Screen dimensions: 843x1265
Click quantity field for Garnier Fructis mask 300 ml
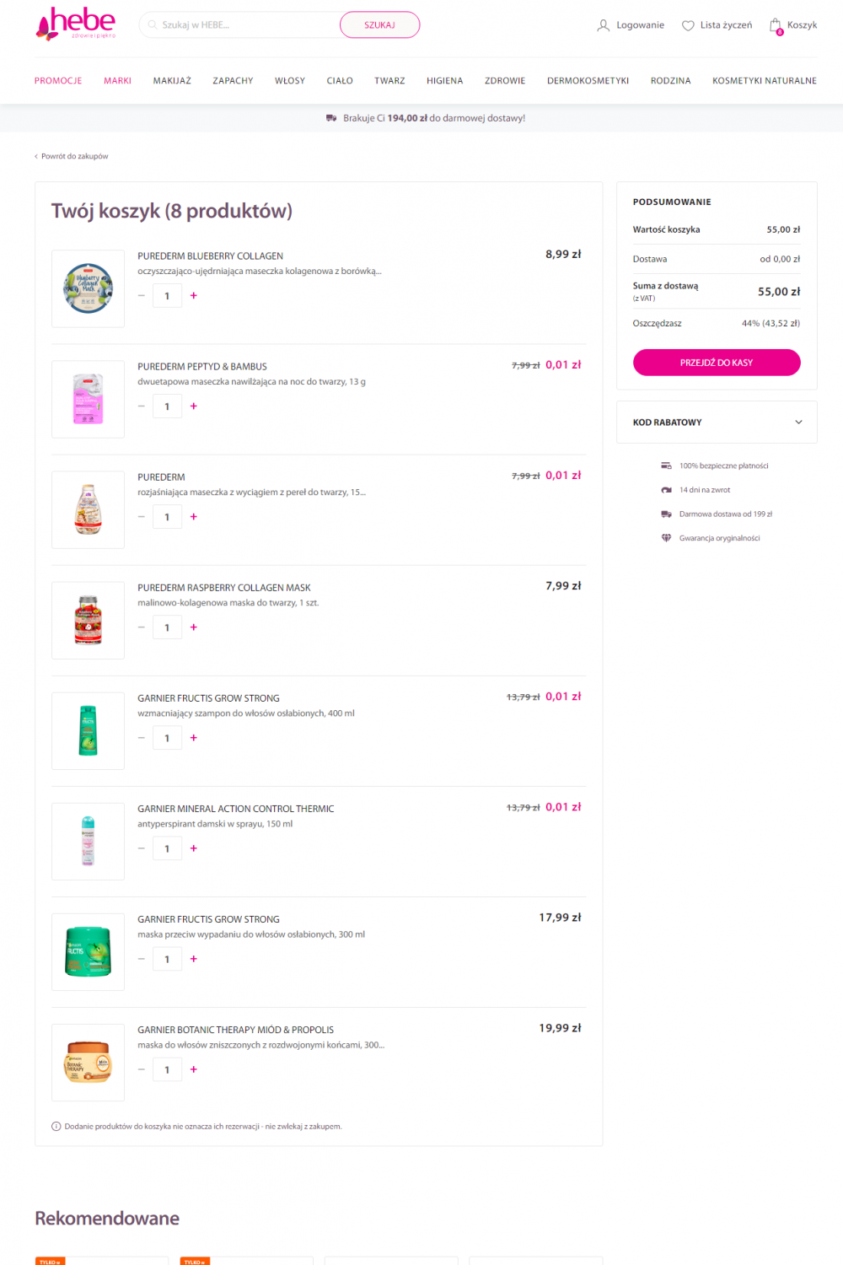coord(167,960)
